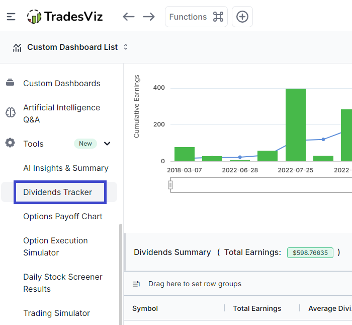352x325 pixels.
Task: Click the Dividends Summary heading
Action: click(172, 252)
